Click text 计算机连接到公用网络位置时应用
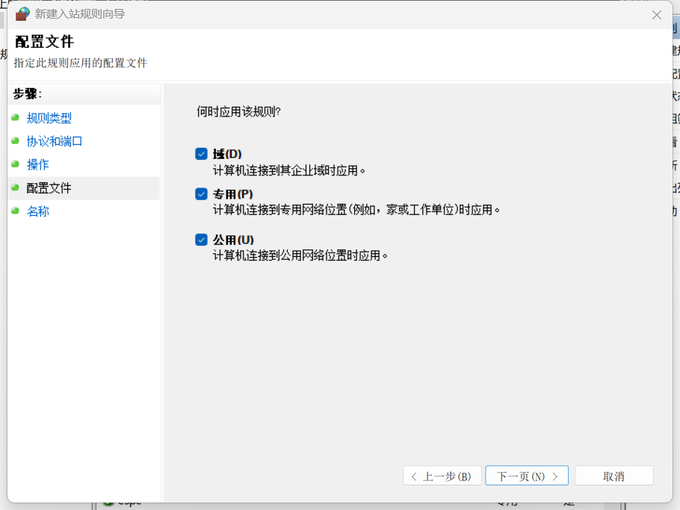Screen dimensions: 680x510 pyautogui.click(x=300, y=255)
